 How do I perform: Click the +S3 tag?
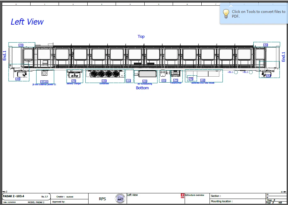(129, 81)
